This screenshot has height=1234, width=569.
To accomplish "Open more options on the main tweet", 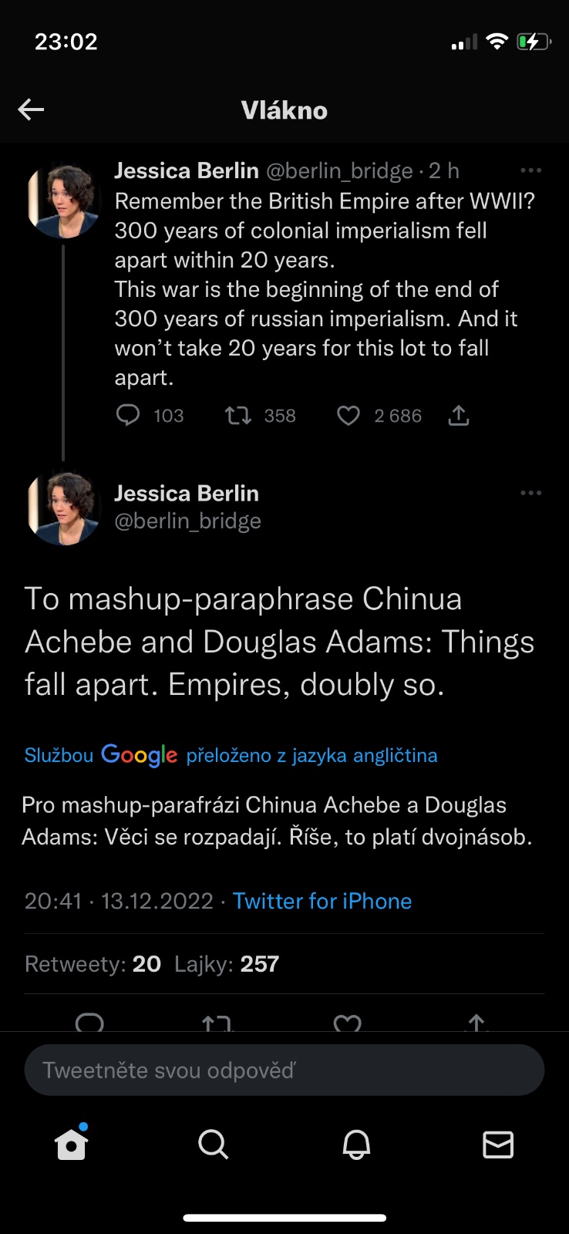I will coord(530,493).
